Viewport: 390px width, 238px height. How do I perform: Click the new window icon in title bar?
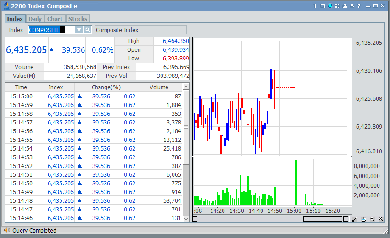[x=323, y=6]
